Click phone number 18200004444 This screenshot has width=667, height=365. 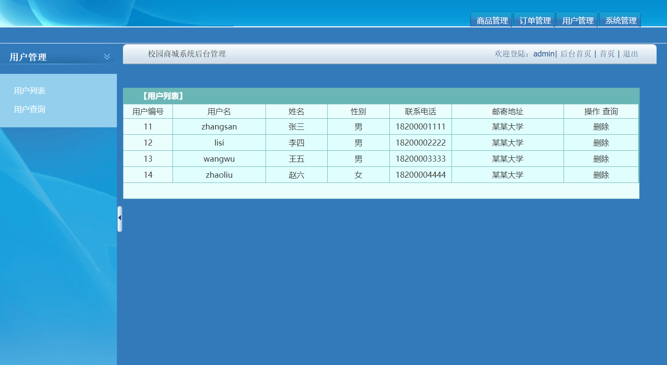(421, 175)
